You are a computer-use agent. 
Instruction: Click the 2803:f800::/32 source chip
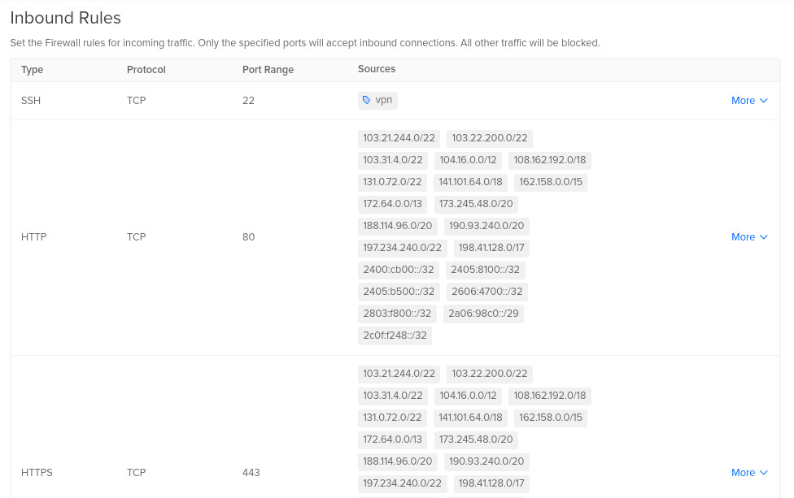click(x=397, y=314)
